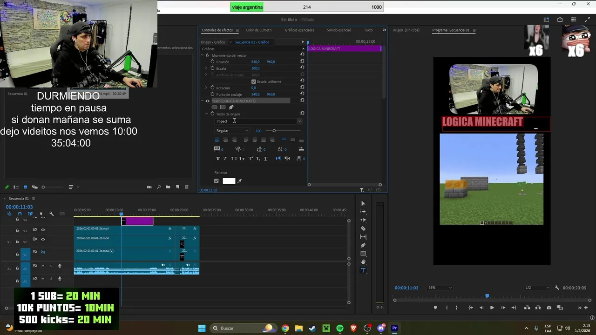Open the Regular font style dropdown

[232, 131]
